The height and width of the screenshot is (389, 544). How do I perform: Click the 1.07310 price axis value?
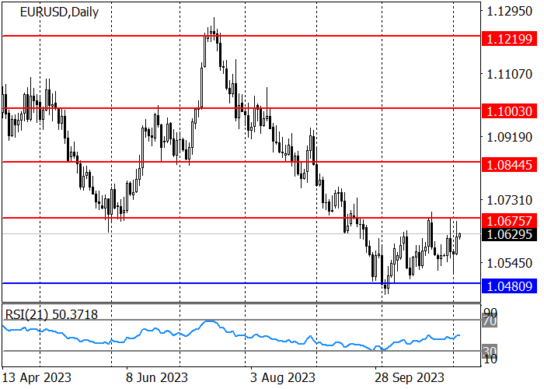click(x=509, y=200)
